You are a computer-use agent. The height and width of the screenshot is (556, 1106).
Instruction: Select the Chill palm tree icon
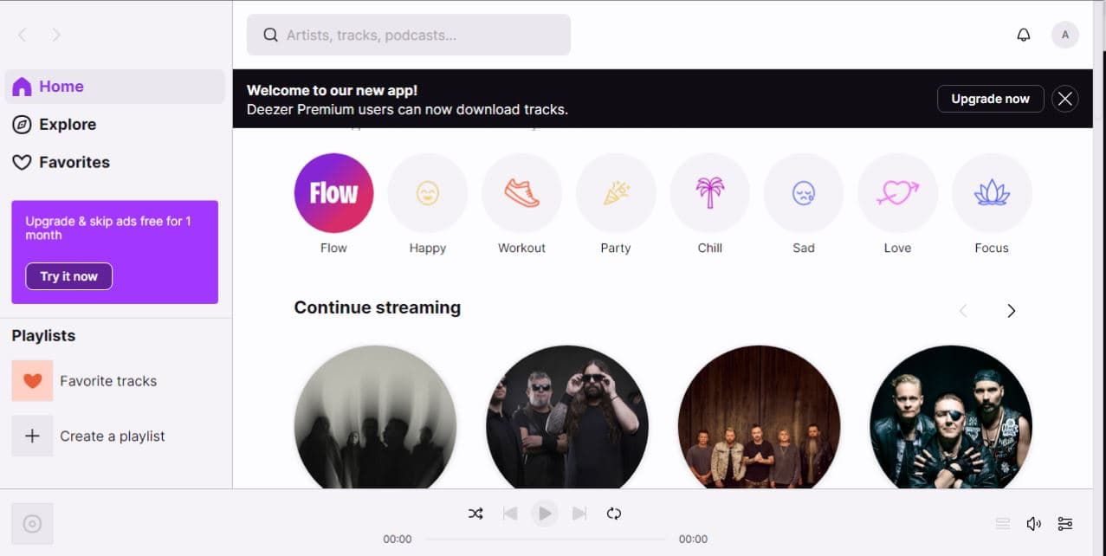coord(709,192)
